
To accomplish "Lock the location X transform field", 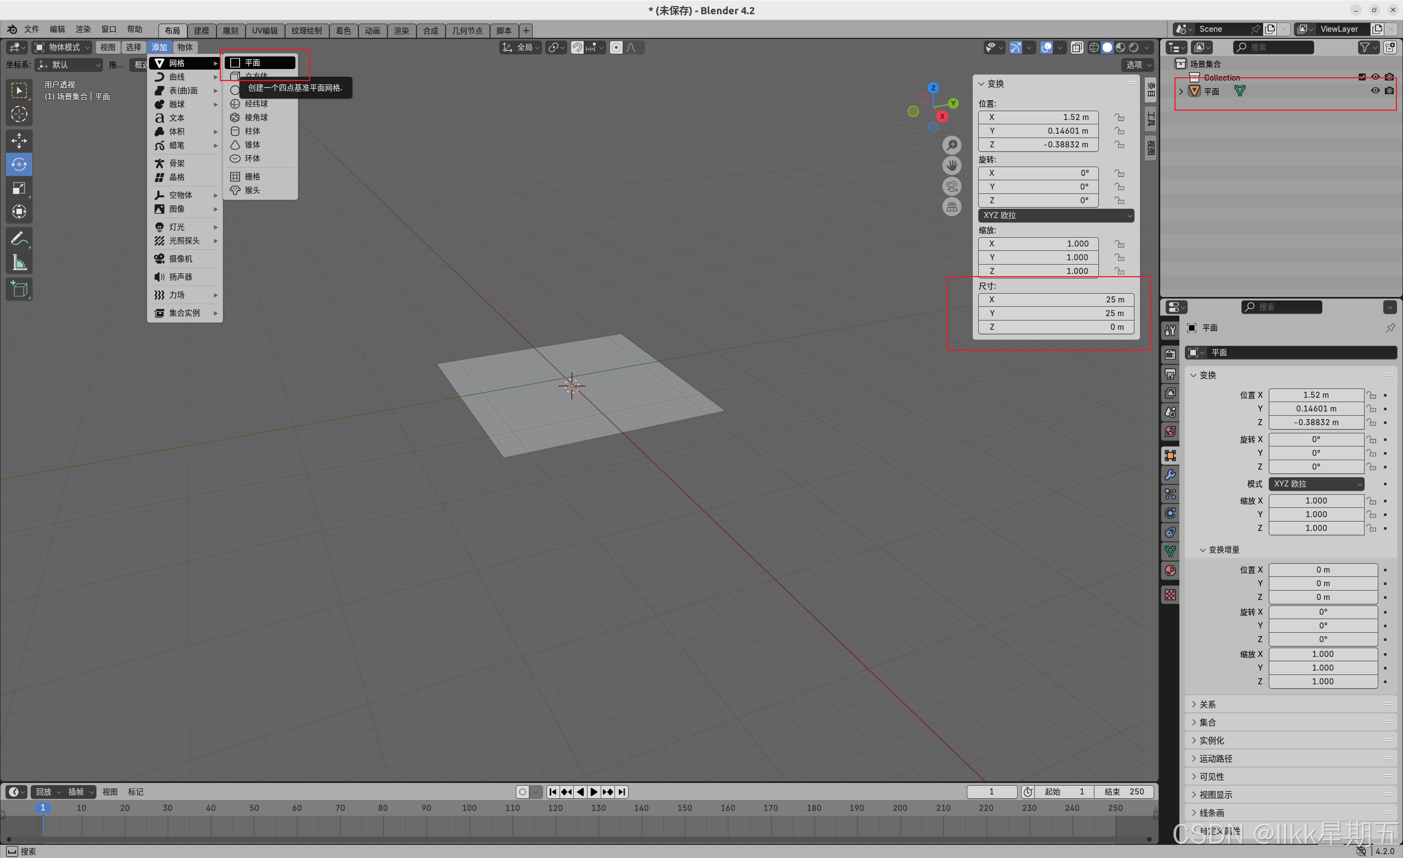I will [x=1120, y=117].
